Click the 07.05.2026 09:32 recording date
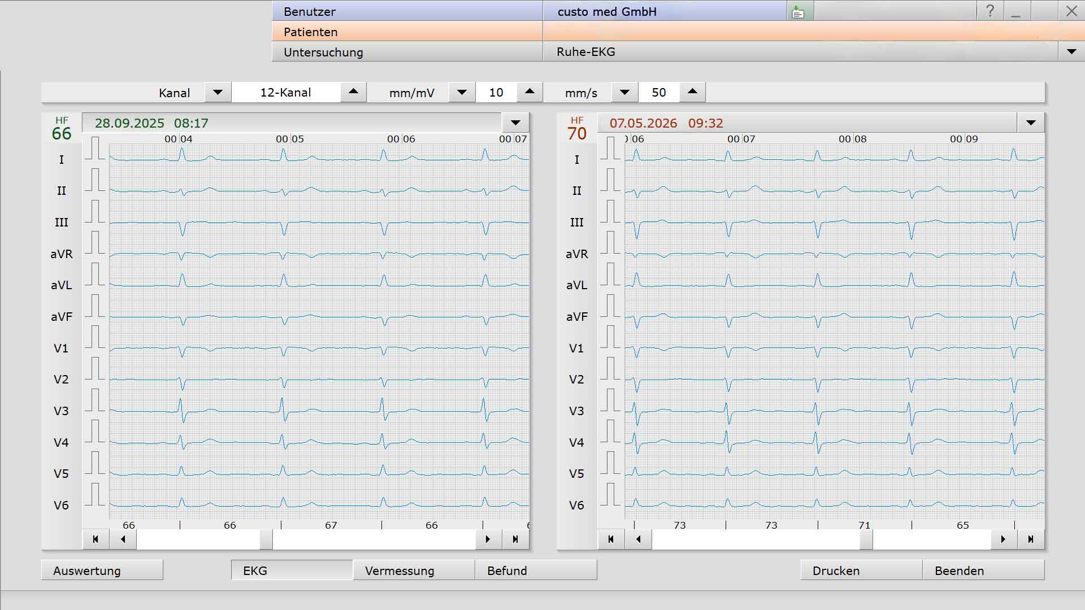This screenshot has height=610, width=1085. (x=666, y=123)
